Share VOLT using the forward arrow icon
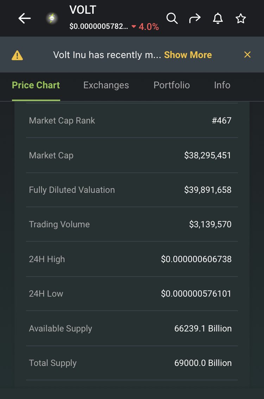Image resolution: width=264 pixels, height=399 pixels. tap(195, 19)
